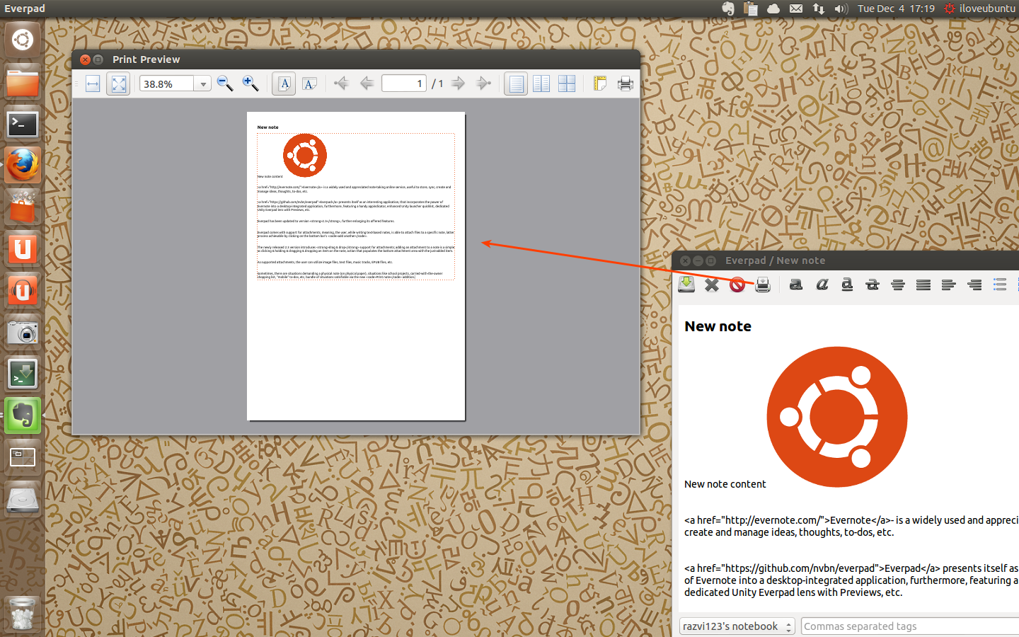This screenshot has height=637, width=1019.
Task: Open Ubuntu One launcher icon
Action: pyautogui.click(x=23, y=249)
